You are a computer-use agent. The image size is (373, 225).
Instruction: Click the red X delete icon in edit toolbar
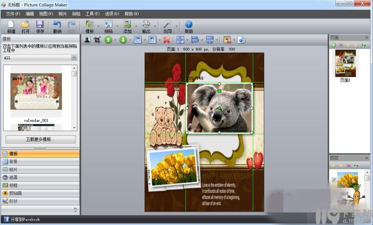tap(167, 40)
